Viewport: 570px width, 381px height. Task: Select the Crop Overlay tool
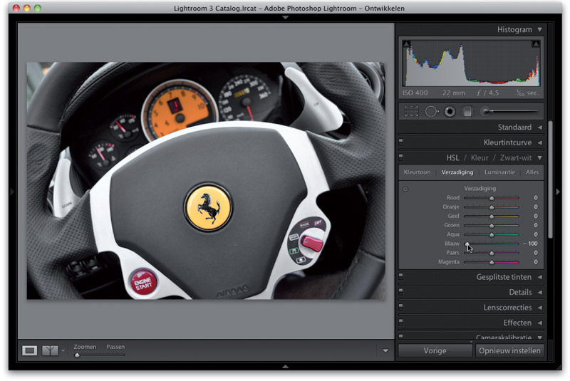click(411, 112)
